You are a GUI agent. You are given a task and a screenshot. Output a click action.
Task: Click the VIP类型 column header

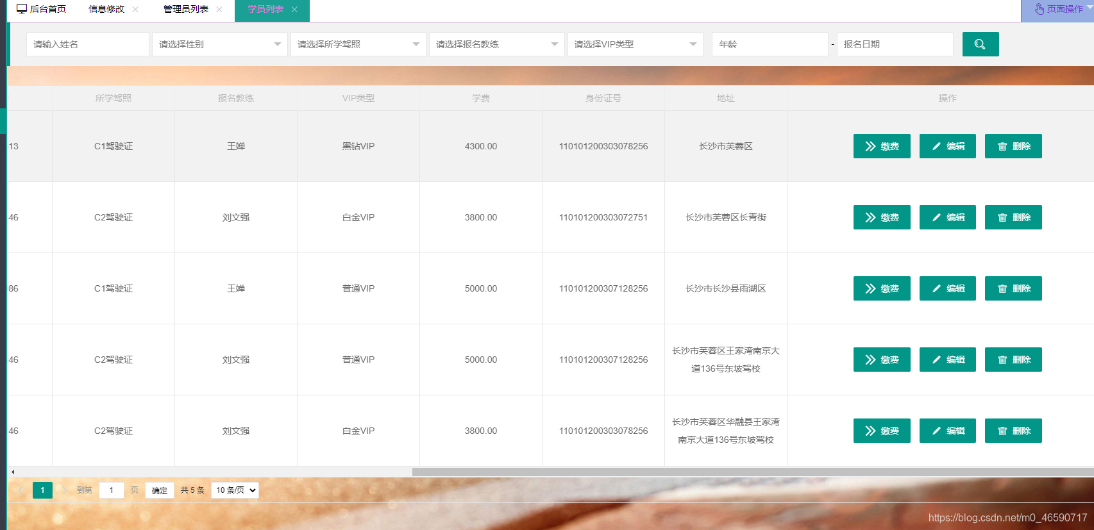(358, 98)
